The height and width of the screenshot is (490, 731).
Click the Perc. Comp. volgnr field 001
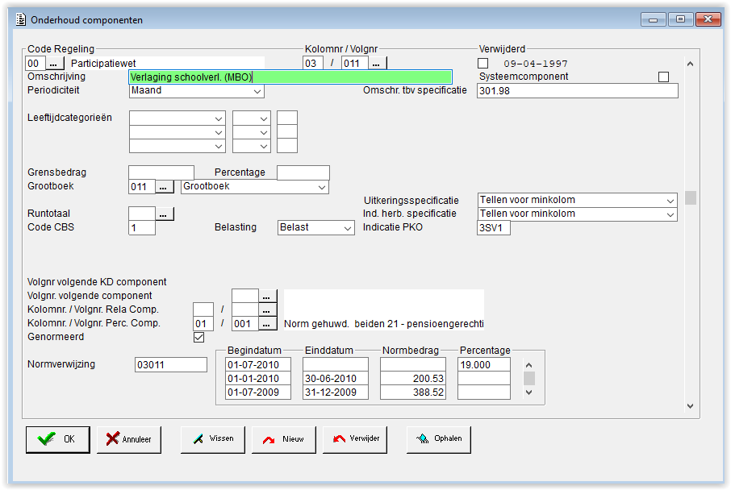(x=244, y=324)
